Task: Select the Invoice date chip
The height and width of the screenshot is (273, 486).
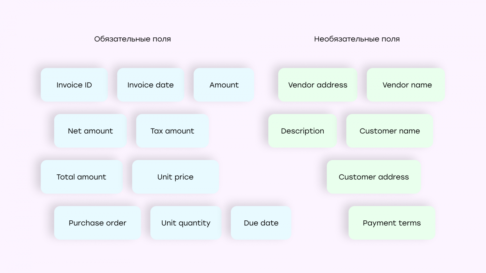Action: (150, 85)
